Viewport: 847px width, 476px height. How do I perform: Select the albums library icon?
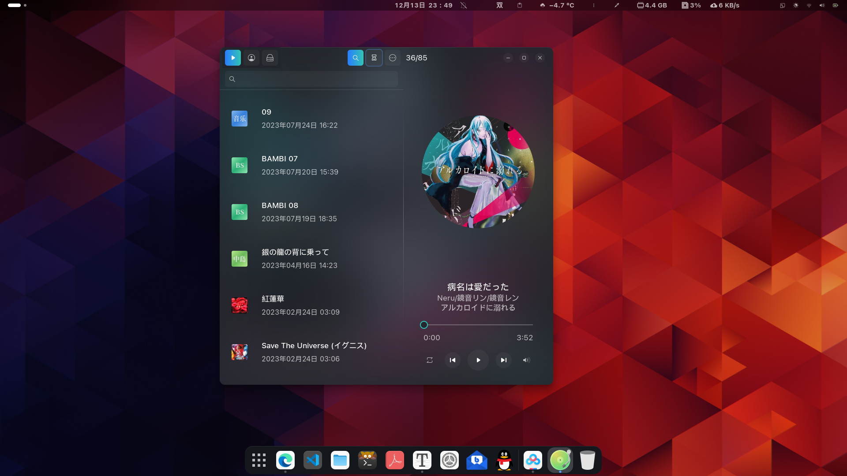(x=270, y=58)
